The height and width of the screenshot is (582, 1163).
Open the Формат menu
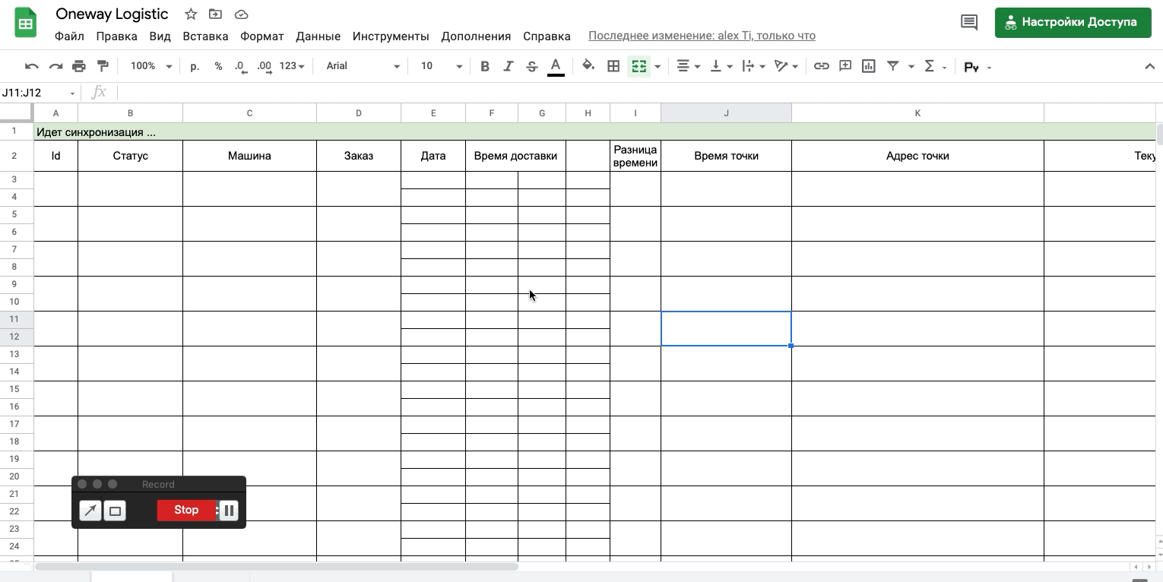tap(261, 36)
